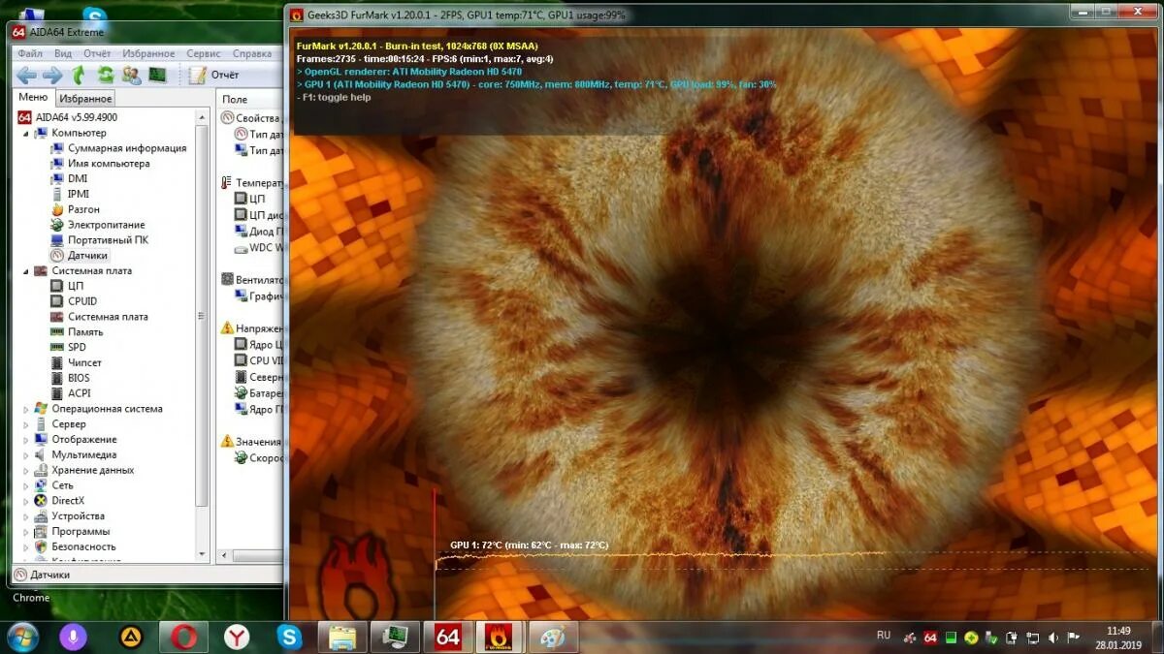Click the green monitor graph toolbar icon

157,75
